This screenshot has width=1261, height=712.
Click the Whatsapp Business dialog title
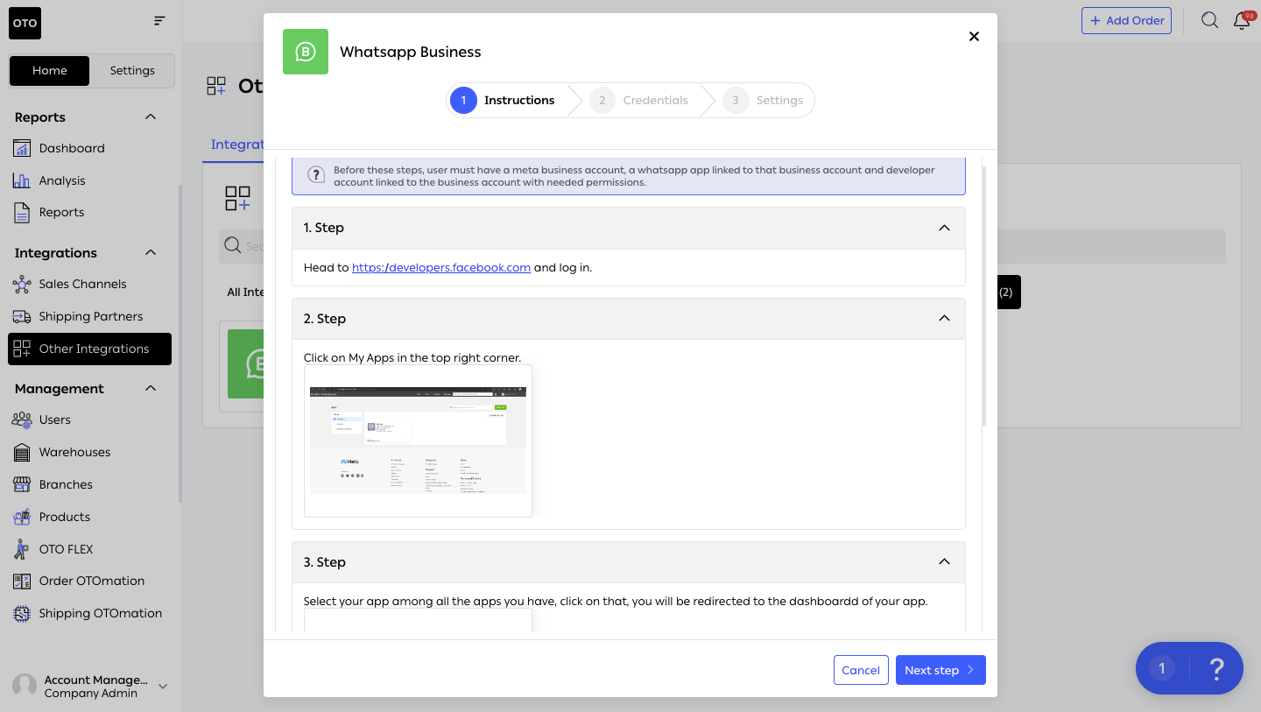(411, 52)
